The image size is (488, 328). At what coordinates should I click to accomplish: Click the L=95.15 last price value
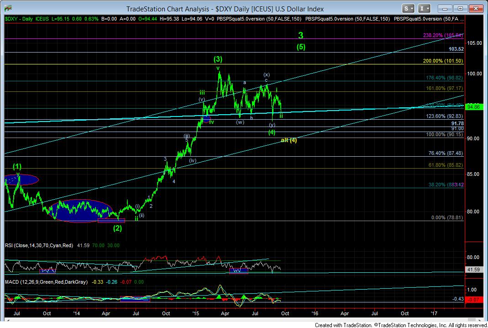[x=61, y=19]
